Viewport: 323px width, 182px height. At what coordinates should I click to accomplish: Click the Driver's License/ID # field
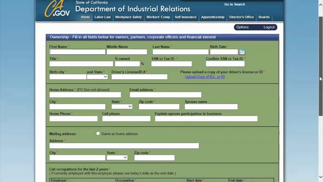139,77
